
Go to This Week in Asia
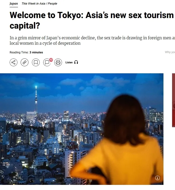[x=34, y=4]
